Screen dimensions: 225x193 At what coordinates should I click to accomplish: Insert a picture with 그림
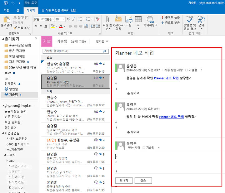point(129,22)
